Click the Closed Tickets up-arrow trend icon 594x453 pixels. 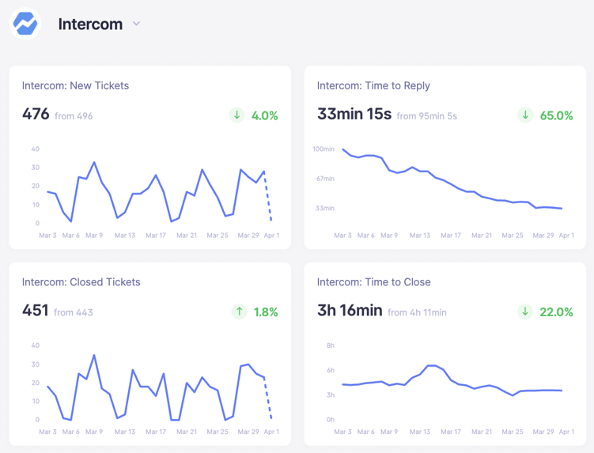pos(239,311)
